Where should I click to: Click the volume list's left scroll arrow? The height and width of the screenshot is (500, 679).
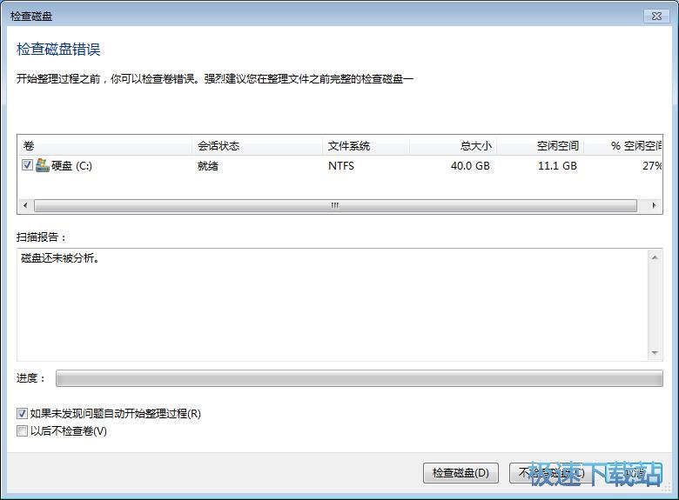[25, 205]
